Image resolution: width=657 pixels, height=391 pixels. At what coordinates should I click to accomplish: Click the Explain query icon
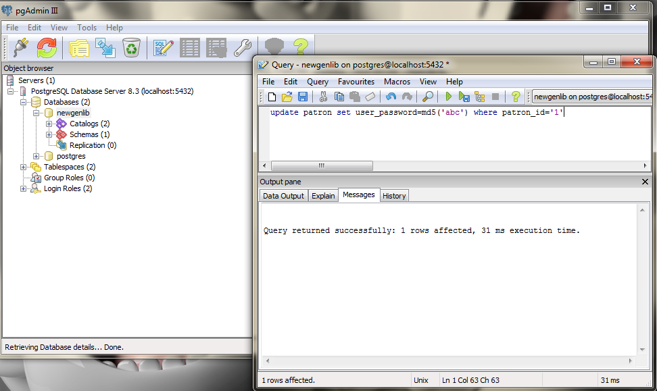pos(480,97)
